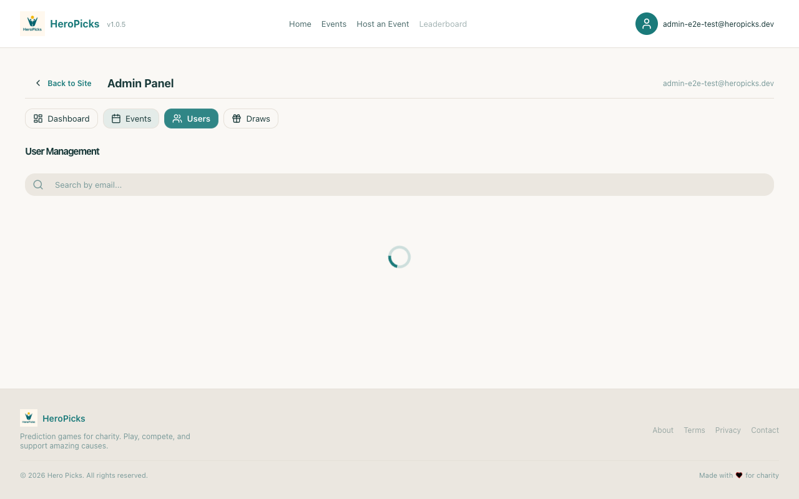Open the Leaderboard nav link
The height and width of the screenshot is (499, 799).
pyautogui.click(x=443, y=24)
